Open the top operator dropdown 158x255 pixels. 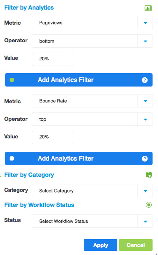click(92, 119)
